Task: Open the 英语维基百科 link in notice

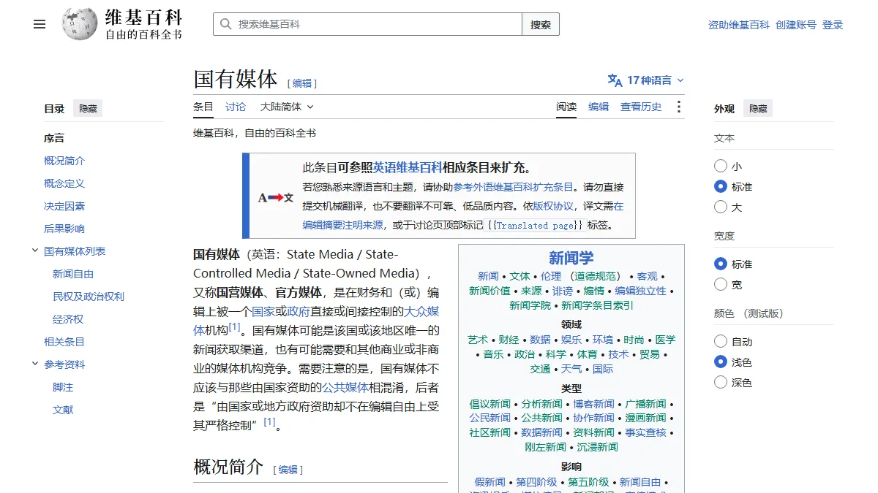Action: click(408, 167)
